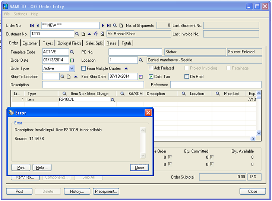Toggle From Multiple Quotes checkbox
The width and height of the screenshot is (272, 201).
[x=83, y=68]
